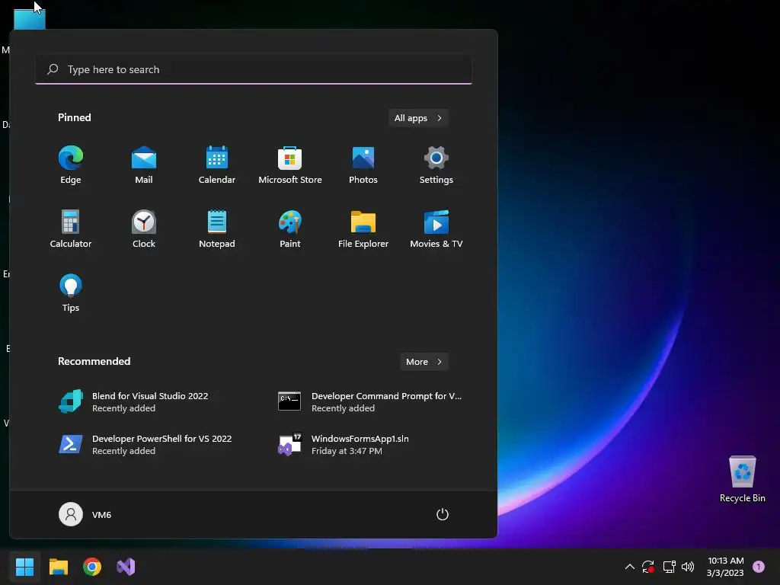The width and height of the screenshot is (780, 585).
Task: Launch Movies & TV app
Action: click(x=436, y=229)
